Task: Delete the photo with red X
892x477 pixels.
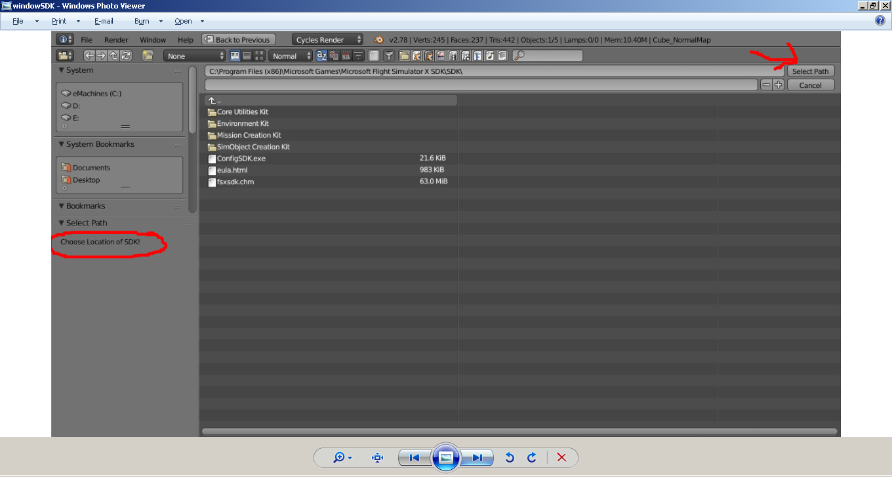Action: pos(561,457)
